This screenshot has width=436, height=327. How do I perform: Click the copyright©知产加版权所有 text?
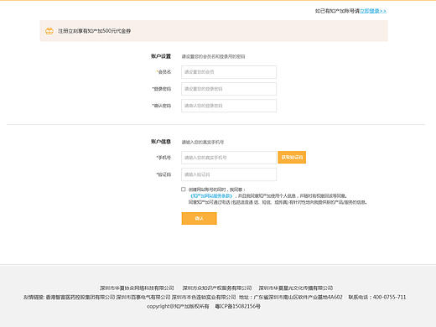click(178, 306)
